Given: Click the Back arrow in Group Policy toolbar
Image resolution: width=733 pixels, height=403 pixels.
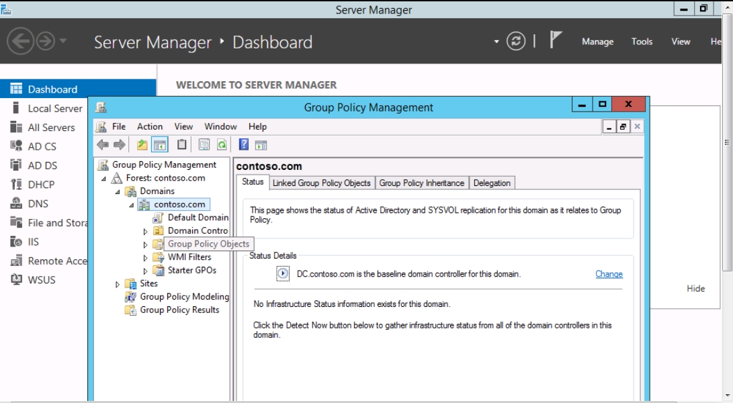Looking at the screenshot, I should (102, 144).
